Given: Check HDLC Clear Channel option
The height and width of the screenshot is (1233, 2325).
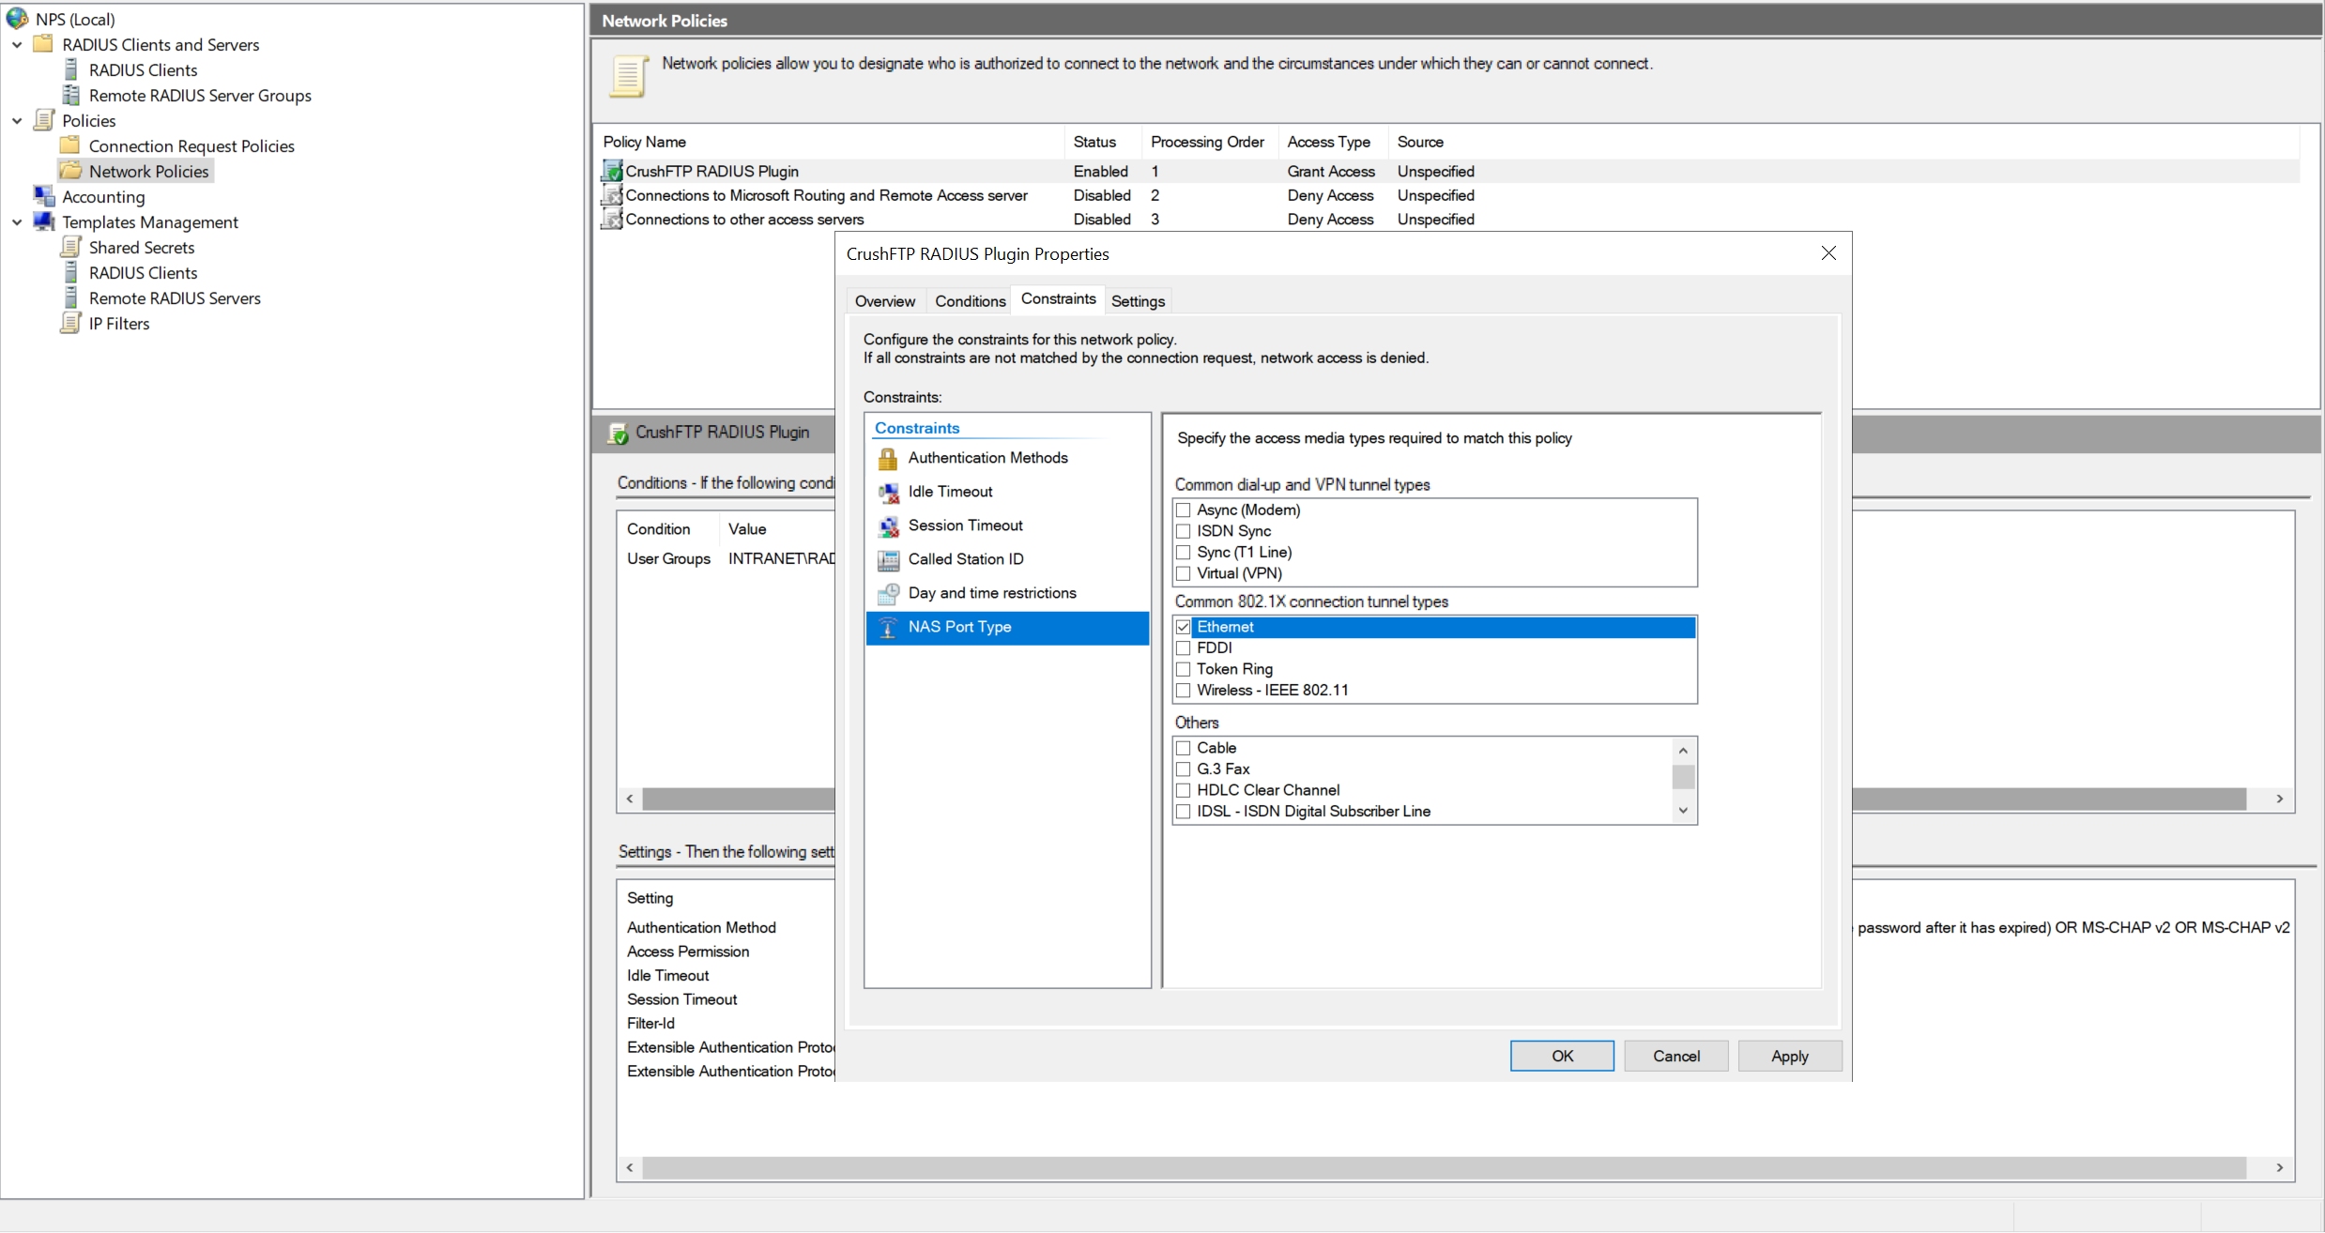Looking at the screenshot, I should [1184, 790].
